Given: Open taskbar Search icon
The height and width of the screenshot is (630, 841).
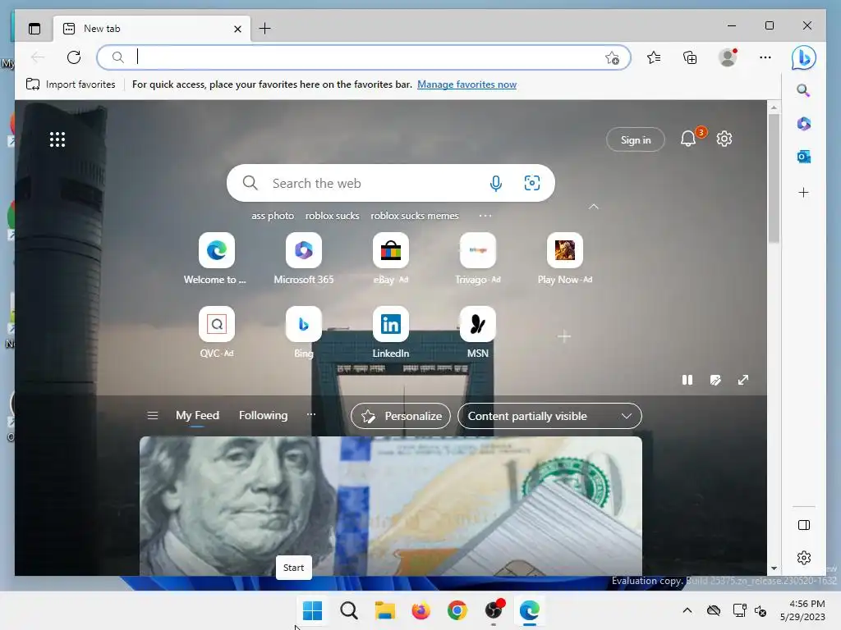Looking at the screenshot, I should pos(348,610).
